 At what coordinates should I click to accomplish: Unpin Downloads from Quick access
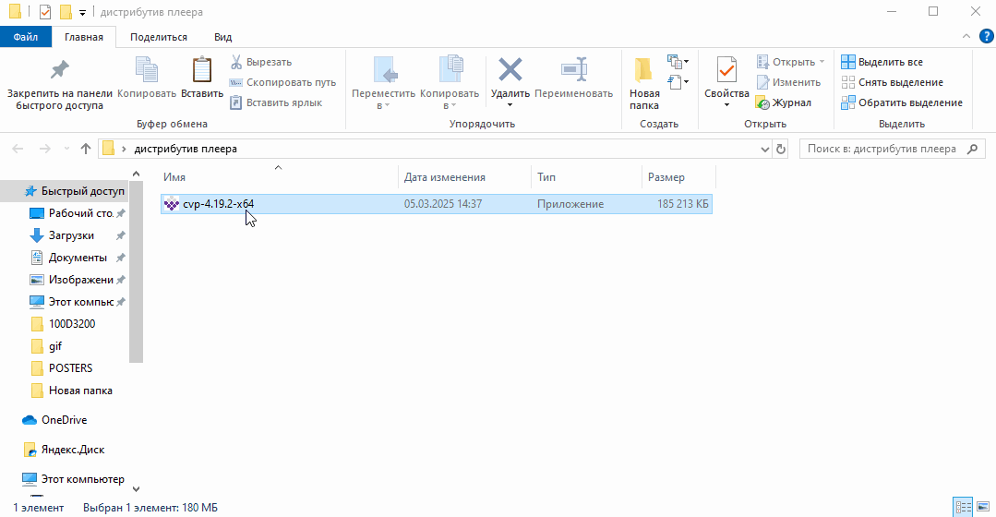point(121,235)
